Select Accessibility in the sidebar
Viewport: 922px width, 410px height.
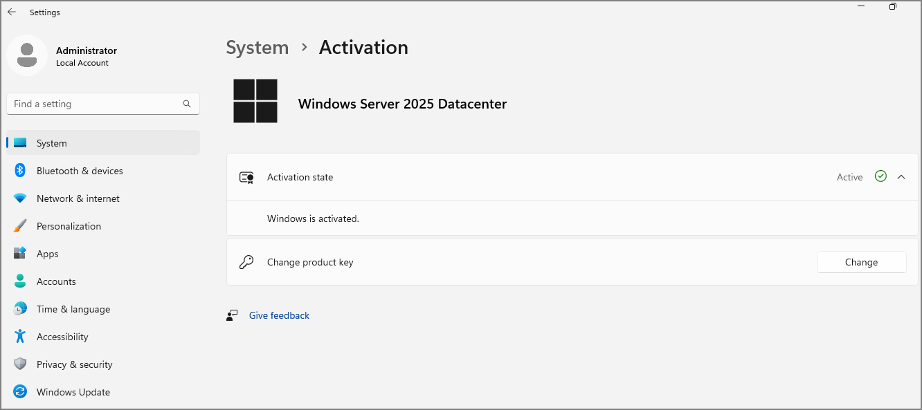pyautogui.click(x=103, y=337)
